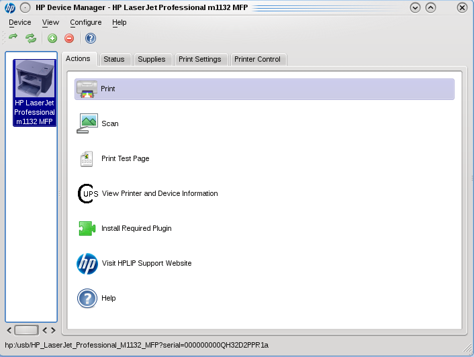This screenshot has height=357, width=474.
Task: Click the device URI text in status bar
Action: tap(137, 345)
